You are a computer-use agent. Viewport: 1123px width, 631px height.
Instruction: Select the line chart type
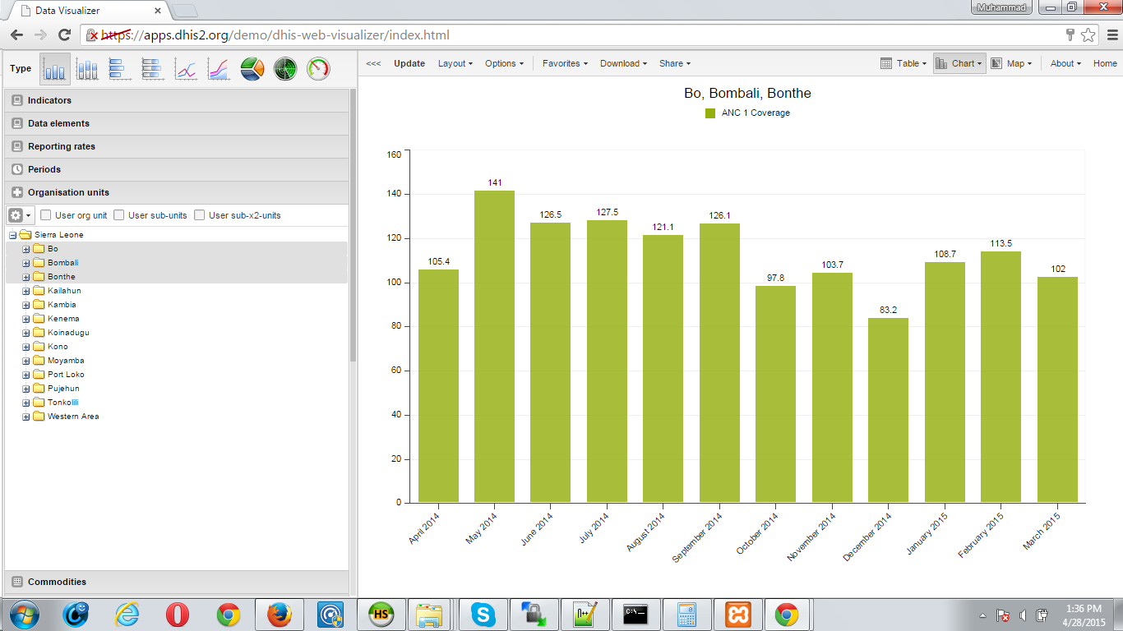186,70
